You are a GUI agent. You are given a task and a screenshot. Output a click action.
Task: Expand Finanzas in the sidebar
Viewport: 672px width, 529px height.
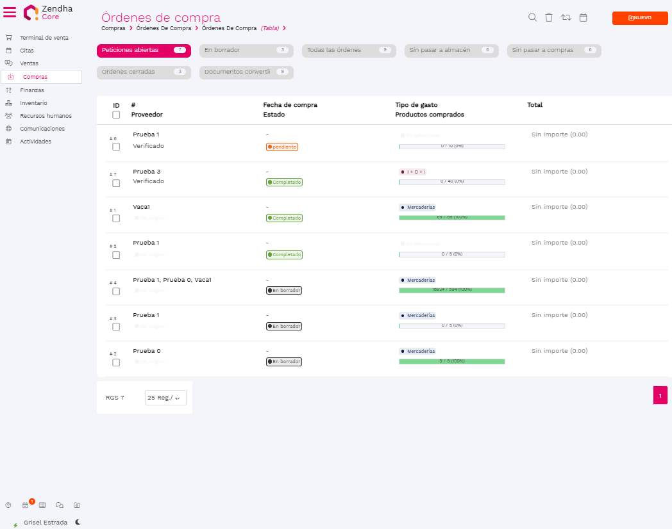[32, 90]
